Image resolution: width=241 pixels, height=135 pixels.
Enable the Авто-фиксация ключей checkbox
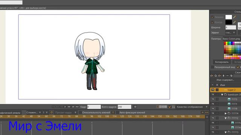[117, 112]
